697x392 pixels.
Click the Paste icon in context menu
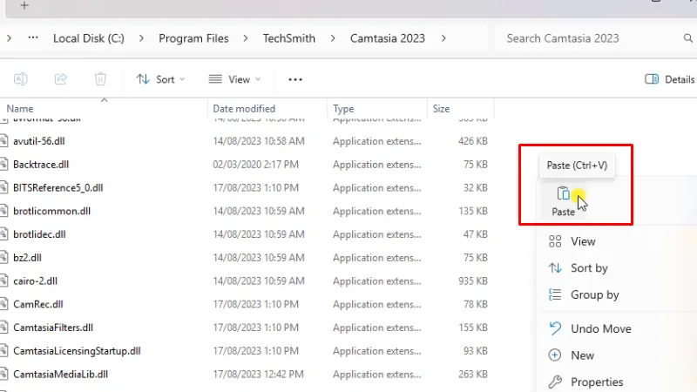(563, 194)
